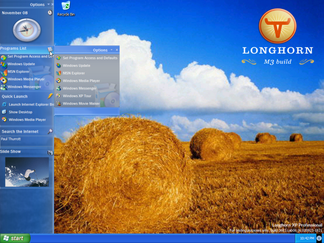Click Internet Explorer icon in Quick Launch
Image resolution: width=324 pixels, height=243 pixels.
(x=4, y=104)
